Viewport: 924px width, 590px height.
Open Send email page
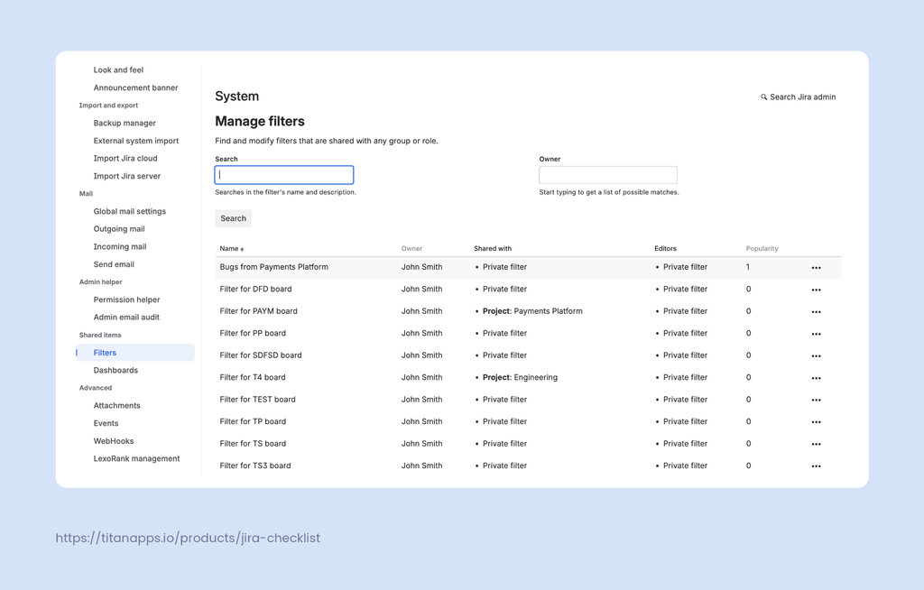tap(114, 264)
